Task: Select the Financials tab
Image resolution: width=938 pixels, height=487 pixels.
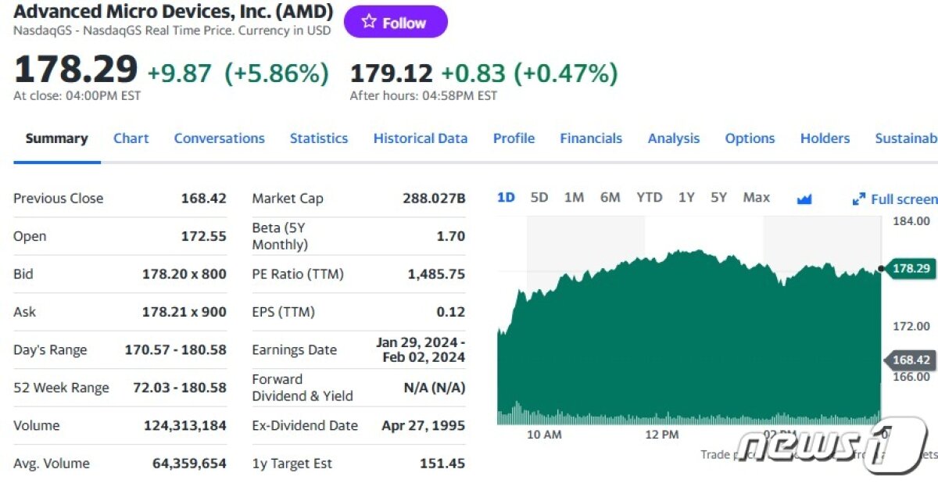Action: (x=591, y=138)
